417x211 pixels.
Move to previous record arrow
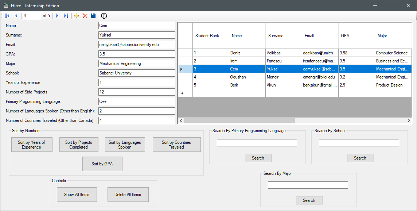[16, 16]
